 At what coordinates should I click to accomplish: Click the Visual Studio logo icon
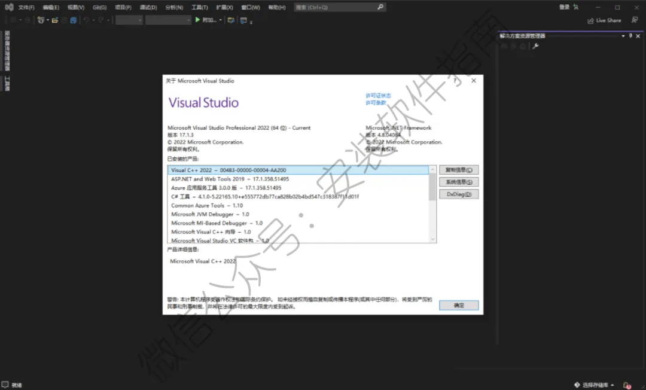[9, 7]
